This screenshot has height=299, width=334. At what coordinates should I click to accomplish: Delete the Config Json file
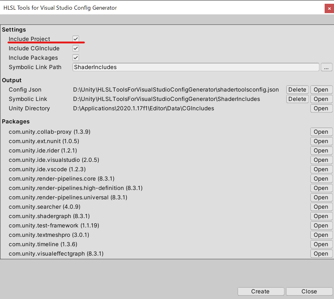[297, 90]
